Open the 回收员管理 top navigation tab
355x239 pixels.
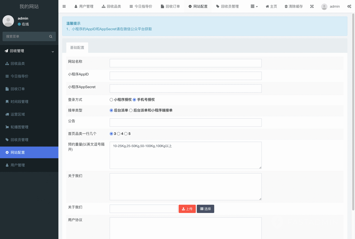pos(227,6)
